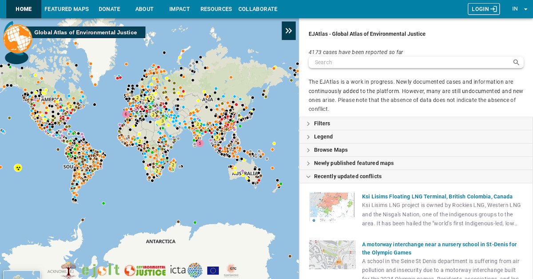Click the Ksi Lisims conflict map thumbnail
Screen dimensions: 533x279
332,207
